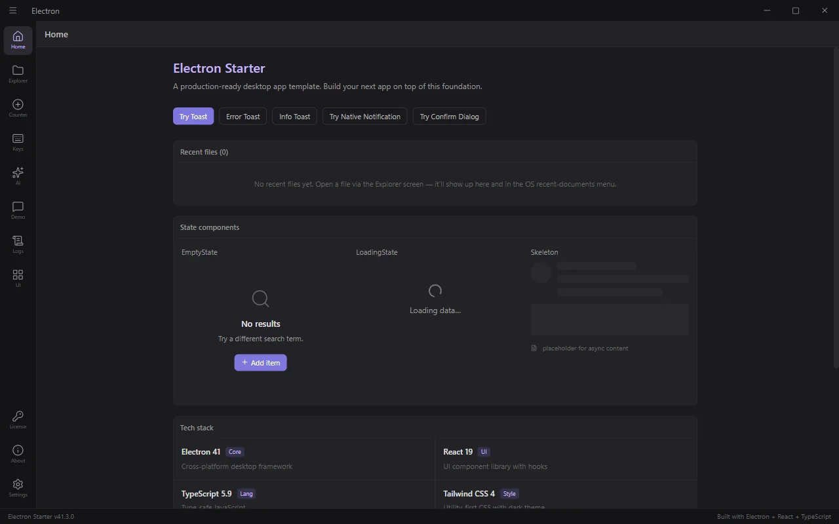839x524 pixels.
Task: Click the React 19 title
Action: (458, 452)
